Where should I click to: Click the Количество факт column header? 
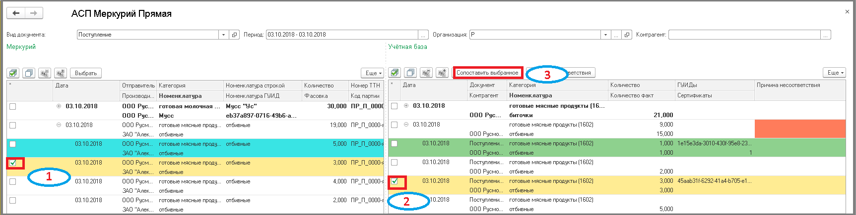642,95
